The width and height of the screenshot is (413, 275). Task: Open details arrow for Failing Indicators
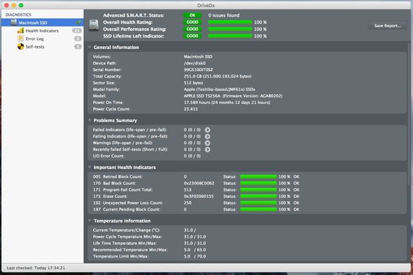[x=208, y=136]
